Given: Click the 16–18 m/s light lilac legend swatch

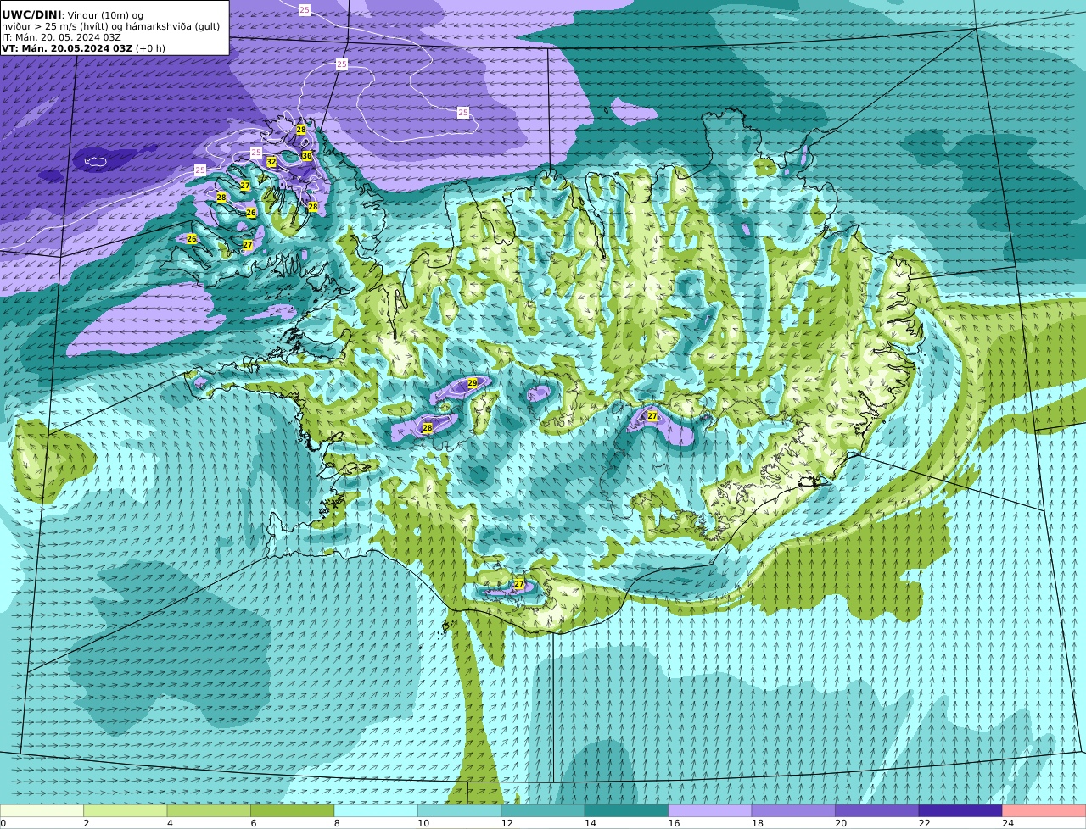Looking at the screenshot, I should click(710, 810).
